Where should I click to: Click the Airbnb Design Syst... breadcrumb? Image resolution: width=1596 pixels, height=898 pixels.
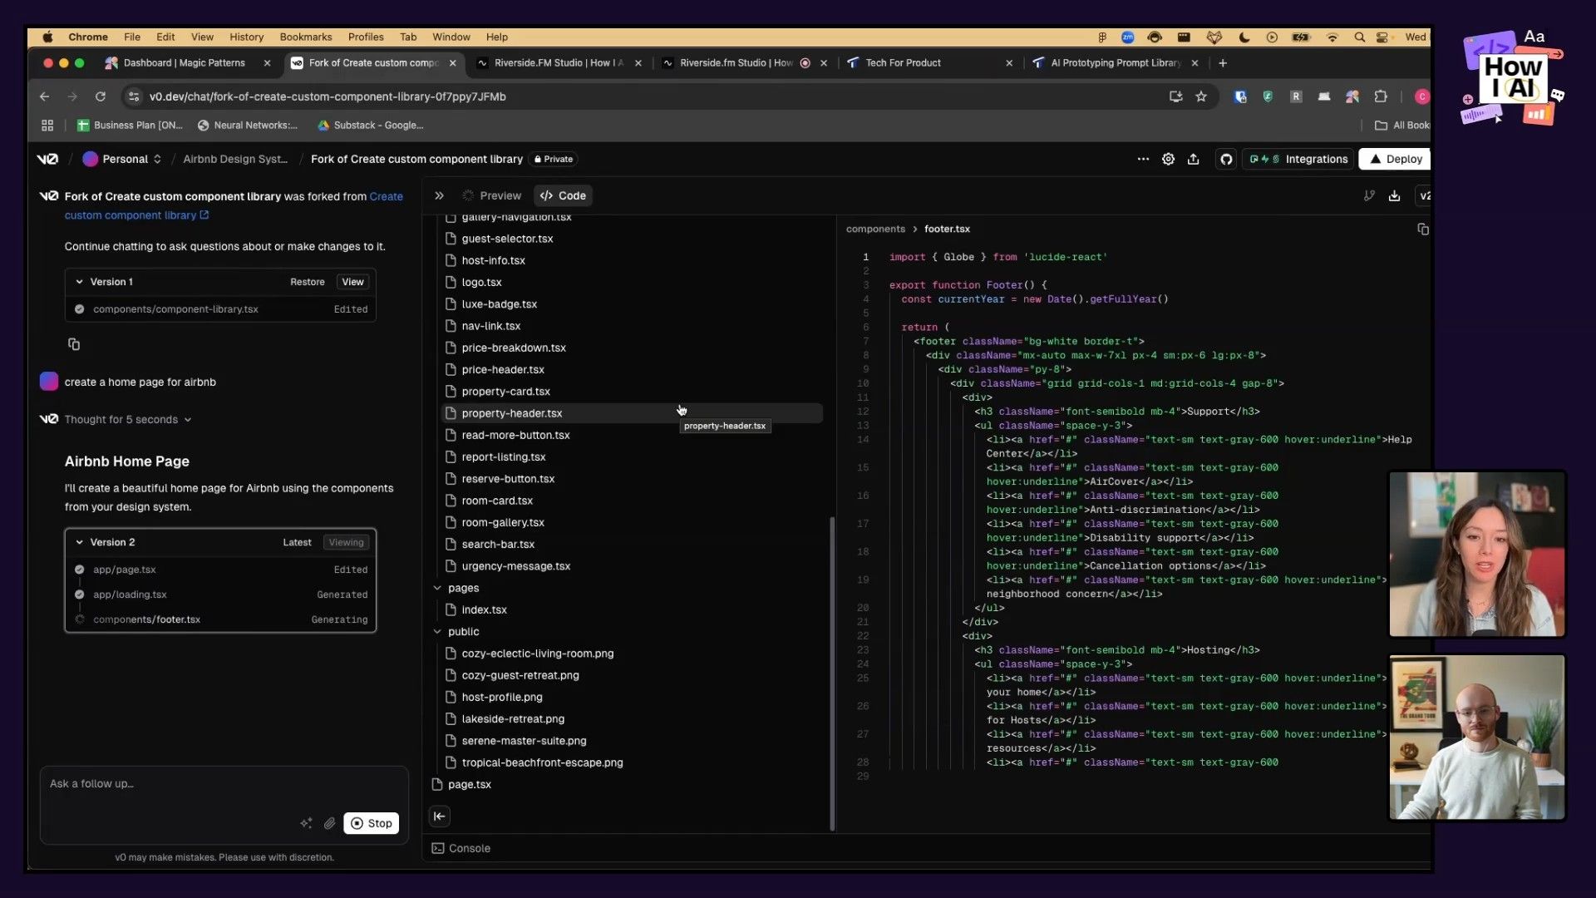coord(235,159)
